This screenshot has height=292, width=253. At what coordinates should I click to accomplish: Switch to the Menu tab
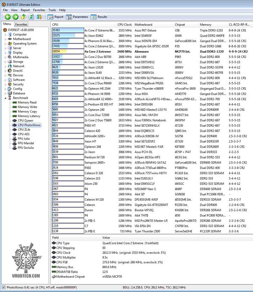pyautogui.click(x=7, y=24)
